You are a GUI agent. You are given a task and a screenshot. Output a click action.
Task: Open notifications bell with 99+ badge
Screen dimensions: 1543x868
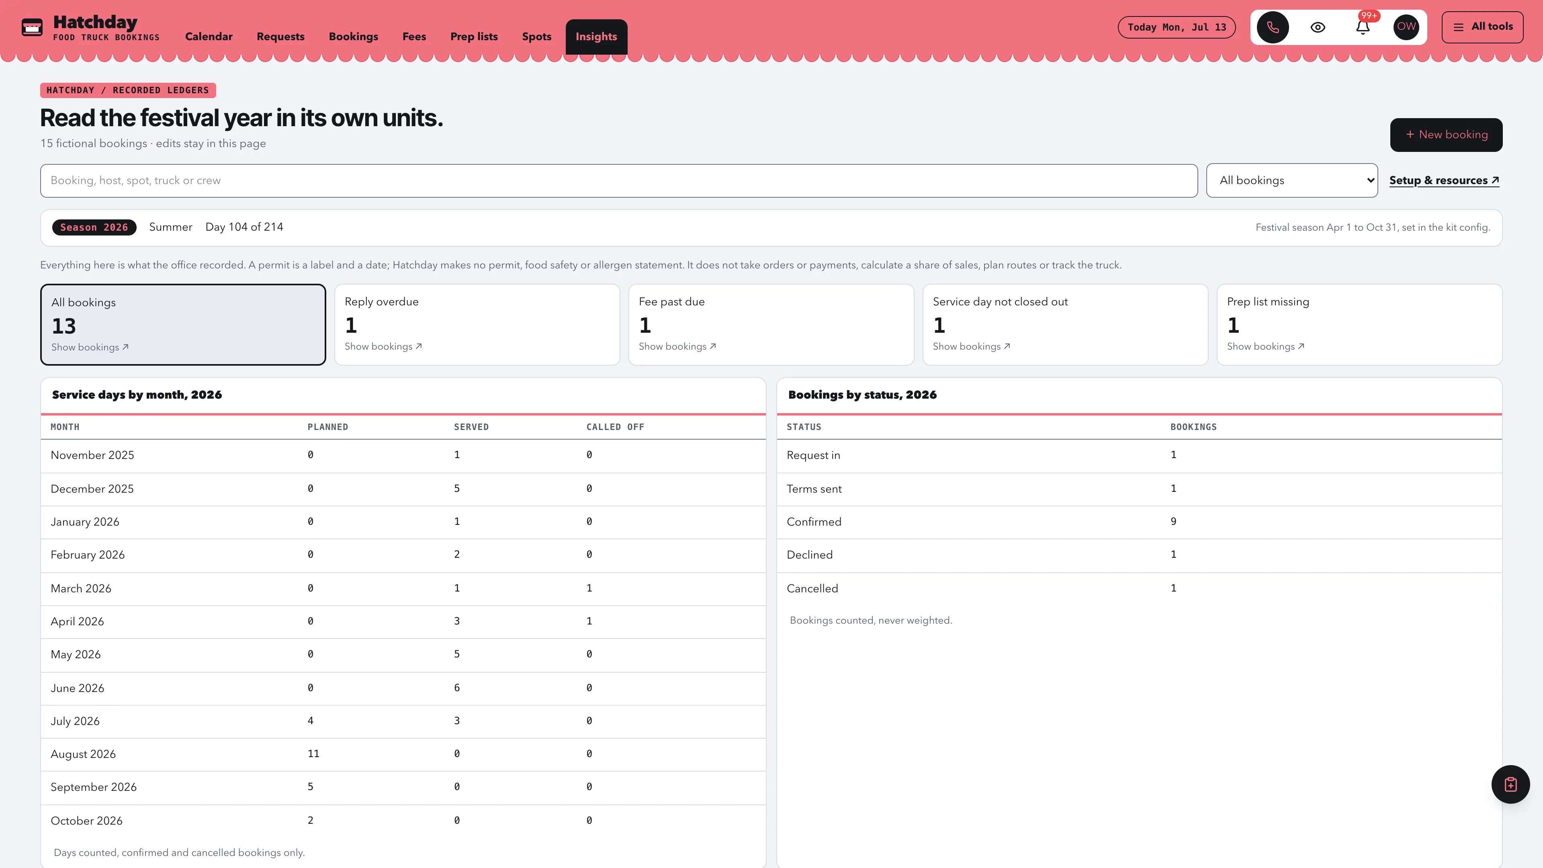coord(1363,28)
